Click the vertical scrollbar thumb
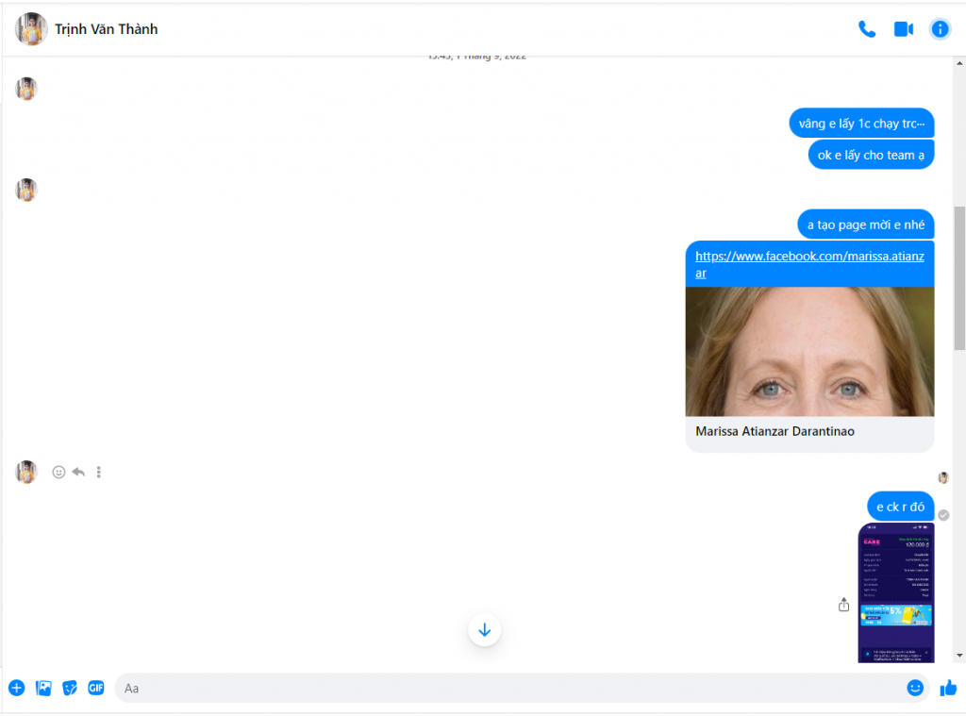The image size is (966, 716). (x=959, y=278)
